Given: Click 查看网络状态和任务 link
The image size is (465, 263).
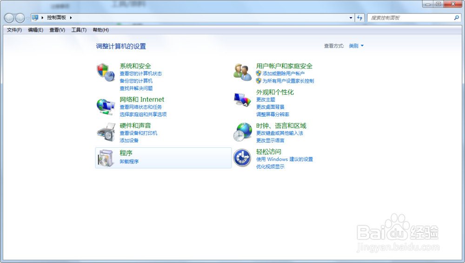Looking at the screenshot, I should [x=141, y=107].
